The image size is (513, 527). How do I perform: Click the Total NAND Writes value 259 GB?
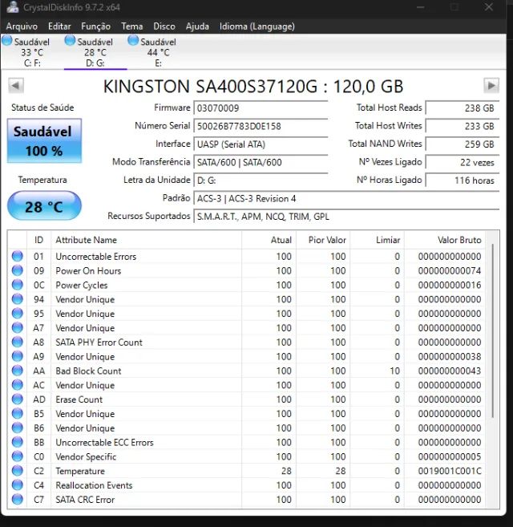(x=463, y=144)
